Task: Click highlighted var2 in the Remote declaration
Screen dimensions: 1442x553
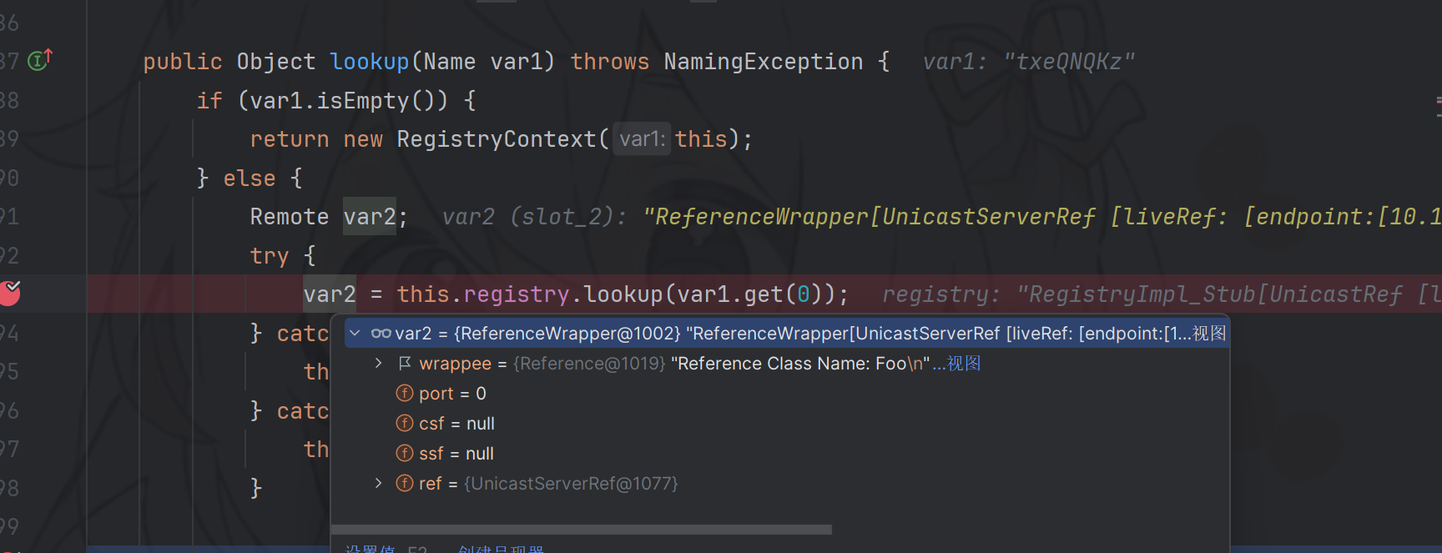Action: click(x=369, y=217)
